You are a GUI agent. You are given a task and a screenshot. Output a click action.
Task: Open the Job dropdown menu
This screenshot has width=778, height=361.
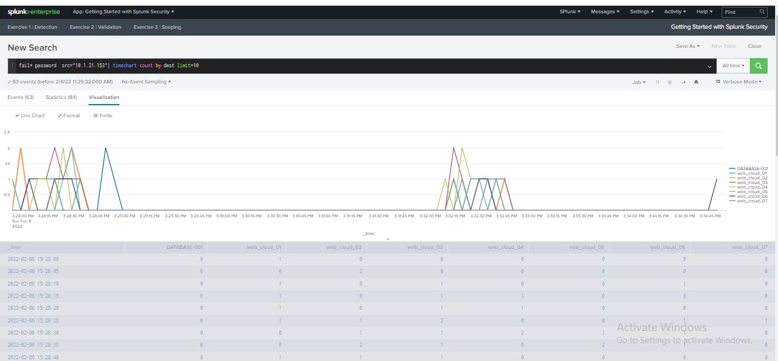click(x=639, y=82)
